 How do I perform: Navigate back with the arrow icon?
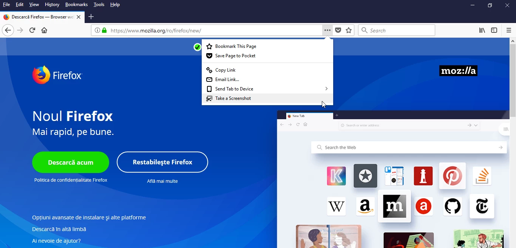[8, 30]
